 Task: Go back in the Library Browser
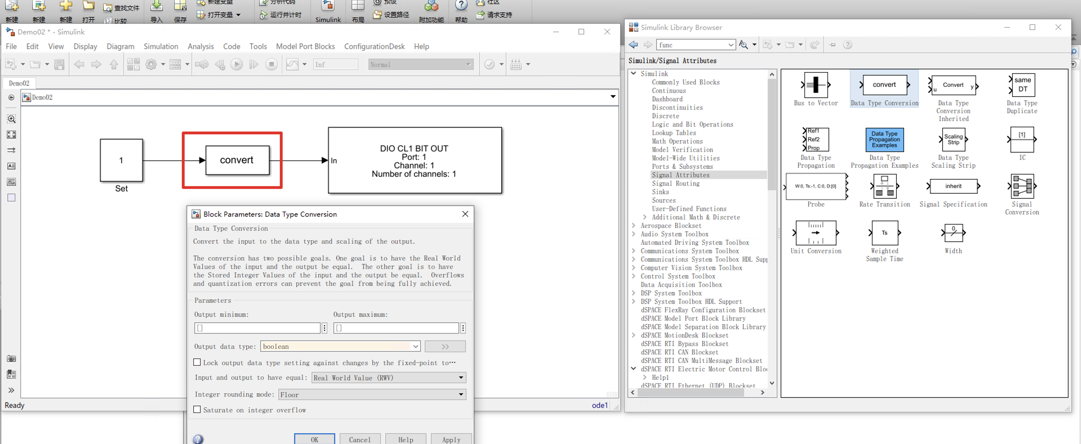(x=633, y=44)
